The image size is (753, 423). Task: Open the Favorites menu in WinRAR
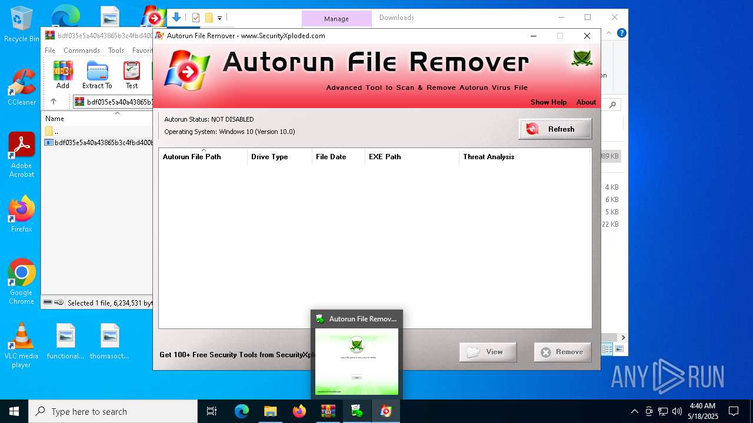tap(142, 51)
